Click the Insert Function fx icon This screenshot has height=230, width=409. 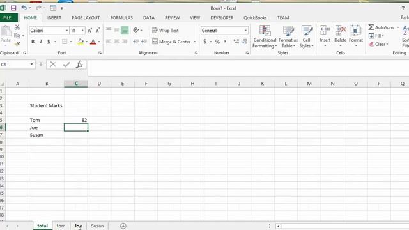(x=79, y=65)
